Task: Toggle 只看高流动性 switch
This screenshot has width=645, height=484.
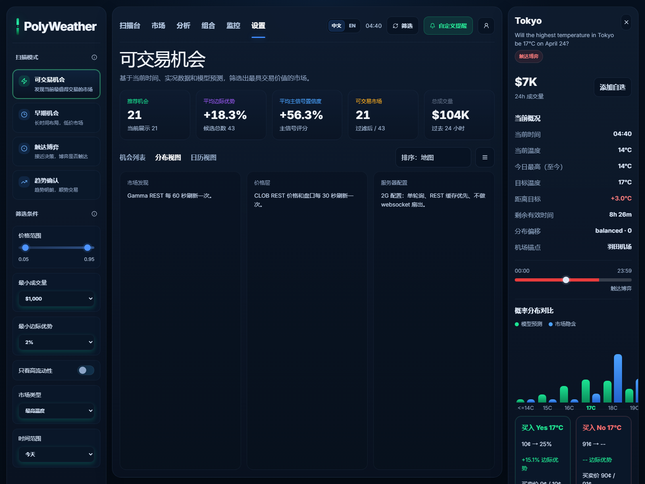Action: click(x=86, y=370)
